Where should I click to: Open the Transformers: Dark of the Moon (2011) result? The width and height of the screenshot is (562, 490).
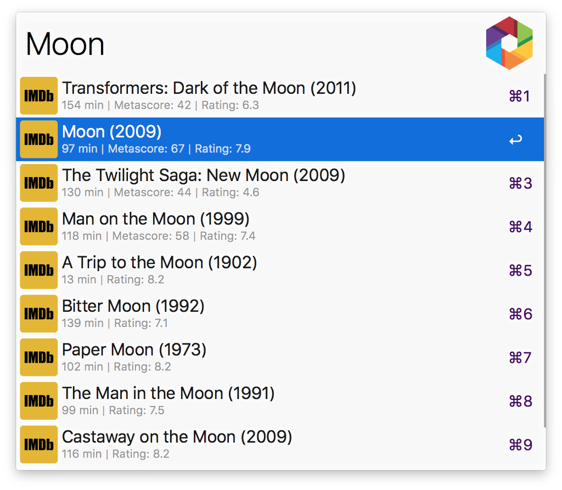[x=209, y=88]
